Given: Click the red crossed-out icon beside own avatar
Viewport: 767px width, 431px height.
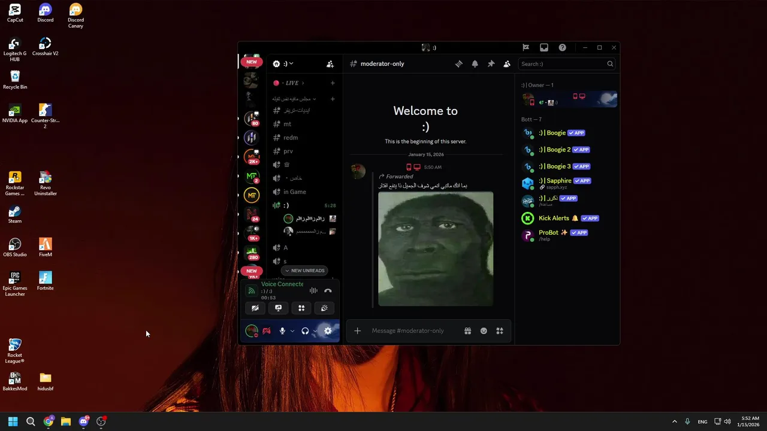Looking at the screenshot, I should coord(267,331).
